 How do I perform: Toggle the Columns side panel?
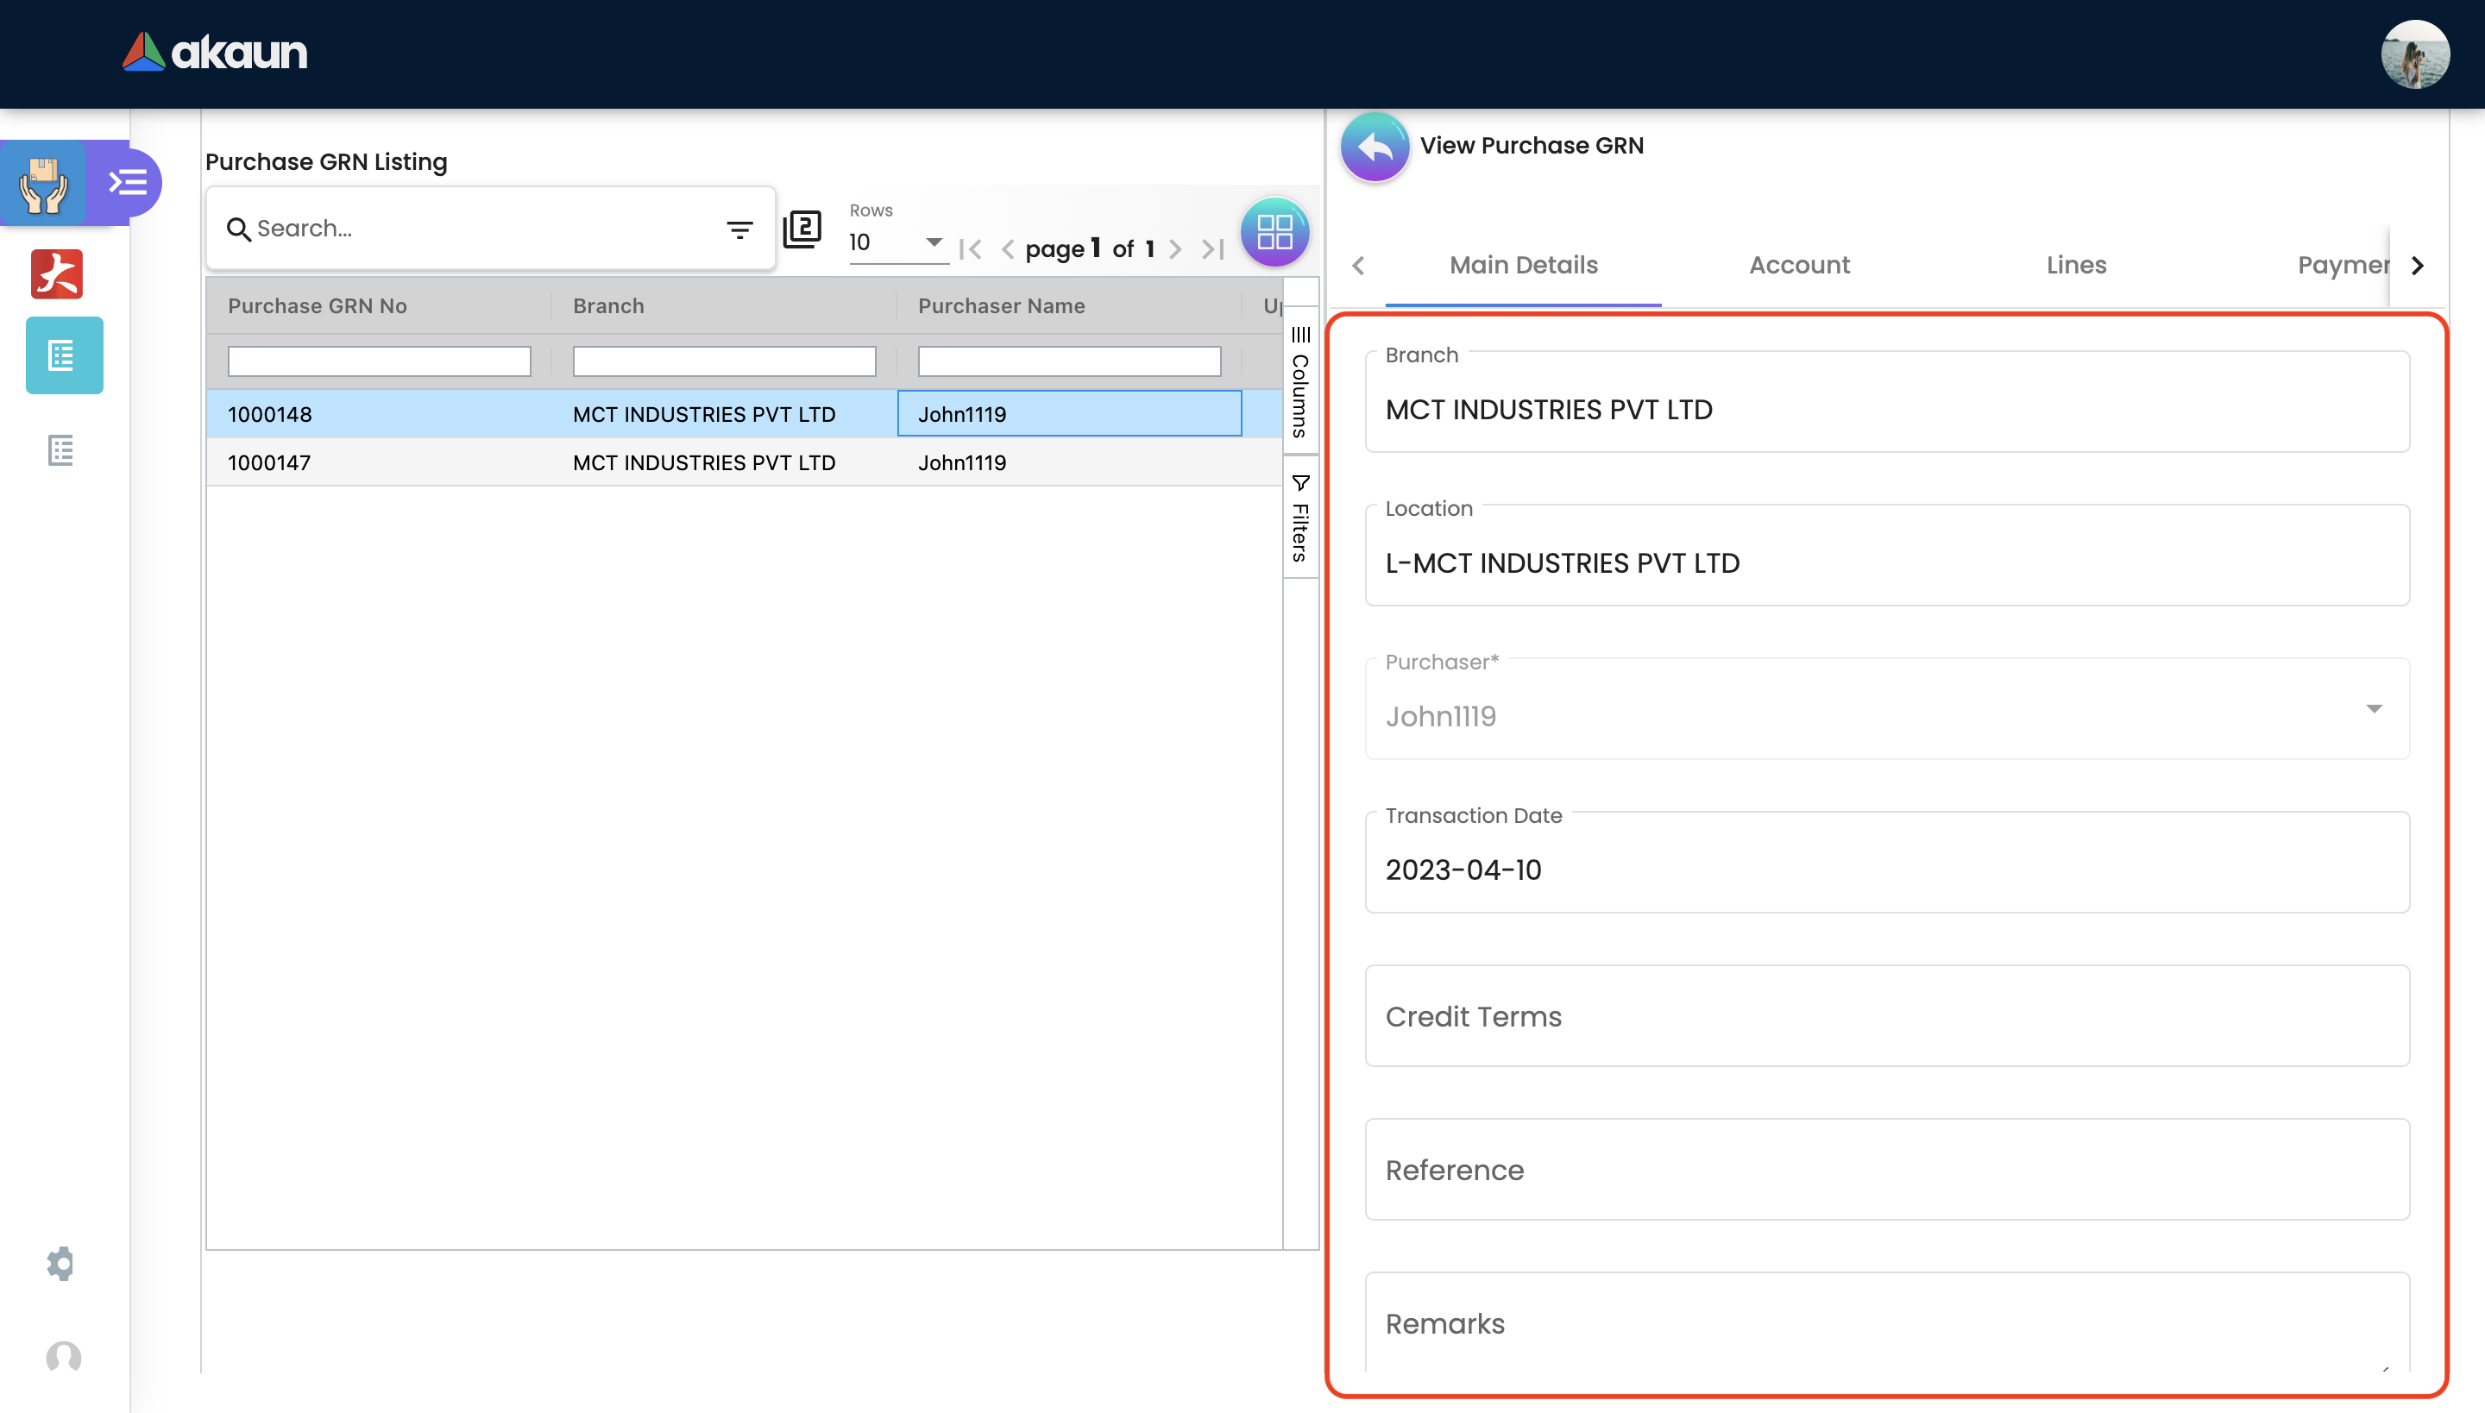click(x=1299, y=381)
